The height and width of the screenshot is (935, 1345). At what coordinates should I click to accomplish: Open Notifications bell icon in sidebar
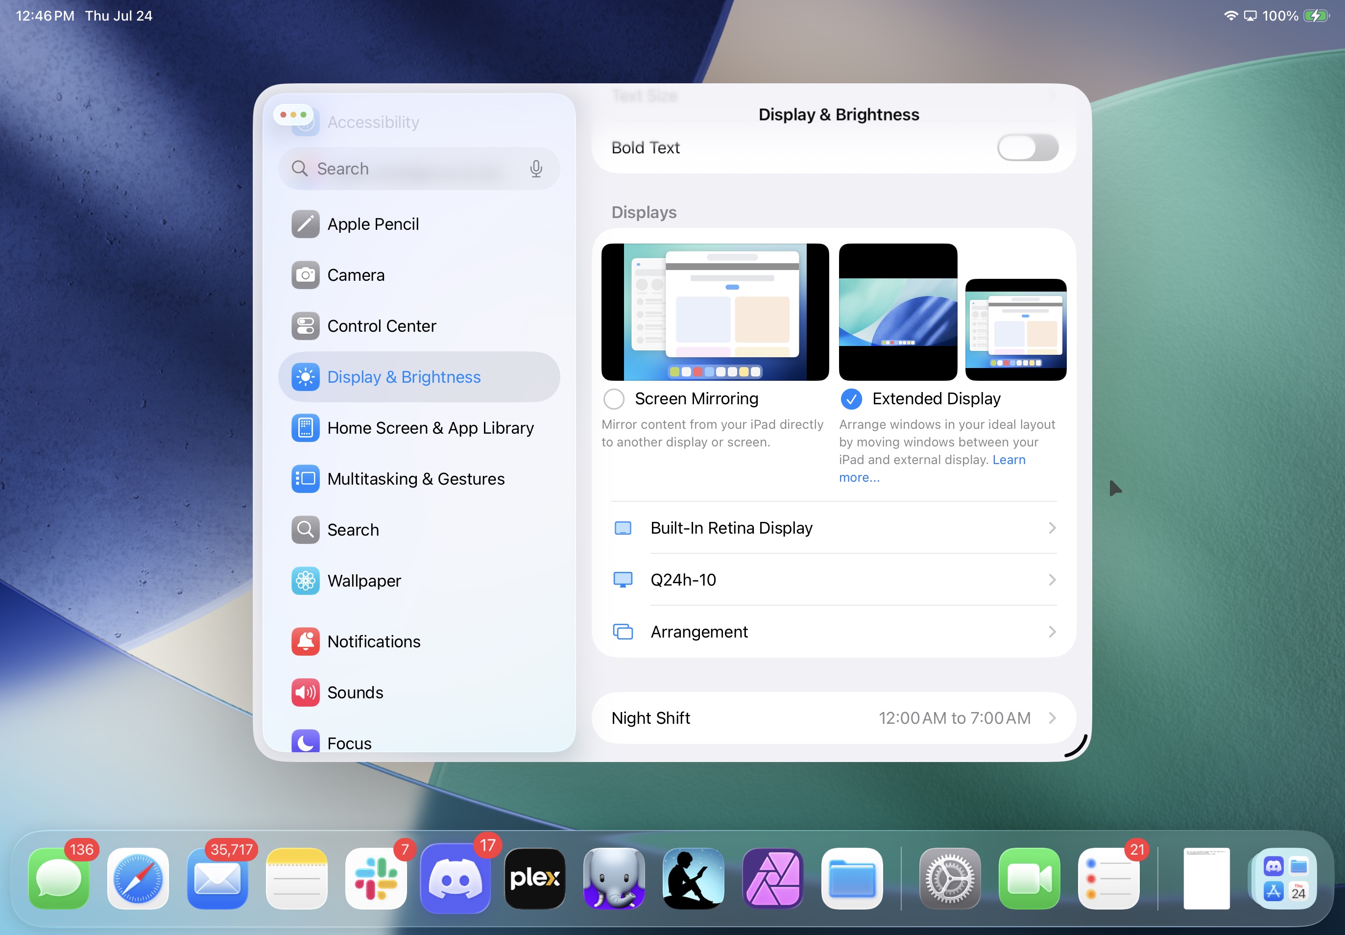pos(305,642)
